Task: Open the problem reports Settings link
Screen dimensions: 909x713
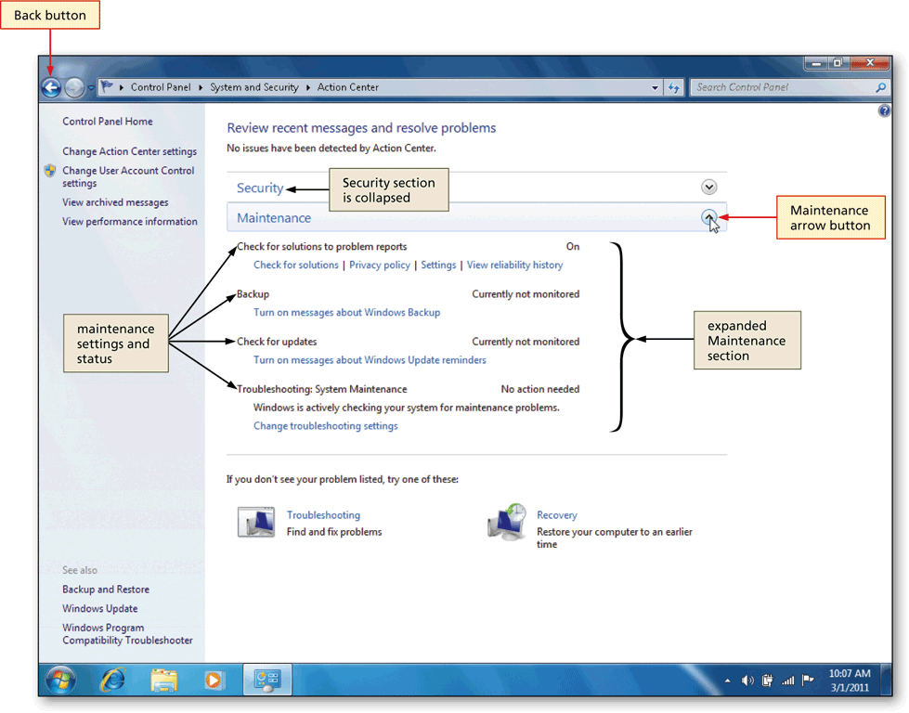Action: (438, 265)
